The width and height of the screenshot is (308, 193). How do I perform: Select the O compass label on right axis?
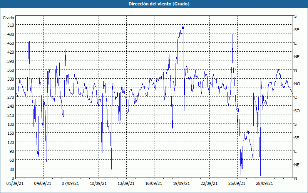click(296, 97)
